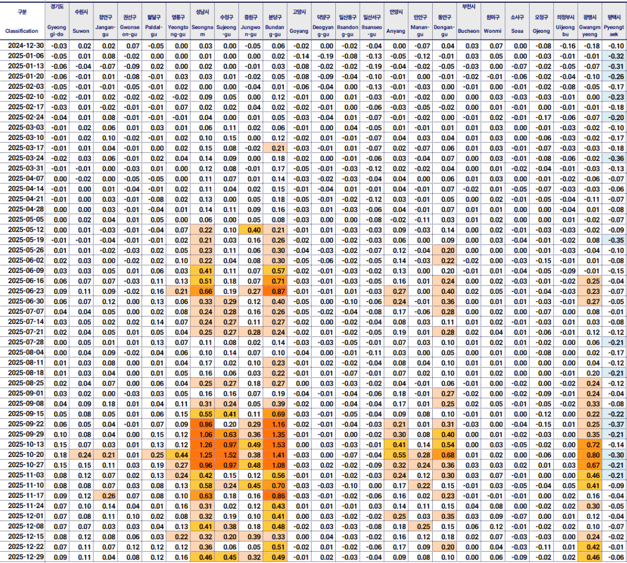
Task: Click the 2025-03-17 date row label
Action: pos(26,148)
